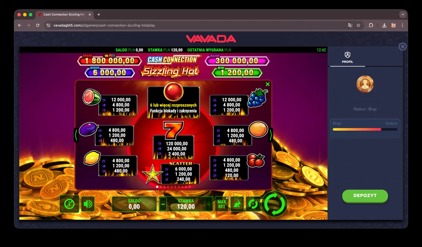Go back in browser
Viewport: 422px width, 247px height.
tap(20, 25)
